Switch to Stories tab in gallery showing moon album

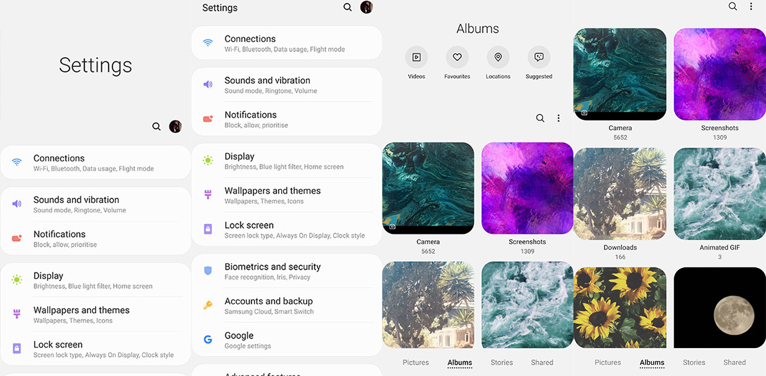click(x=694, y=362)
